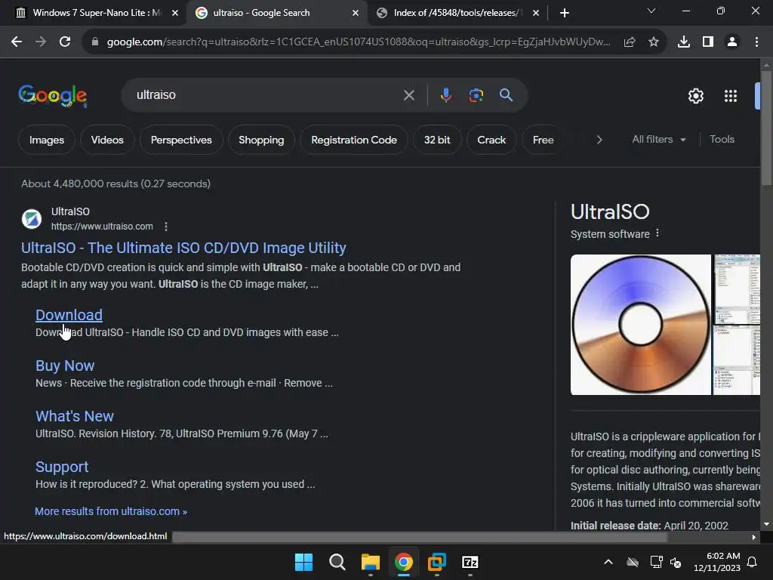Select the Registration Code filter chip
Screen dimensions: 773x580
[x=354, y=140]
